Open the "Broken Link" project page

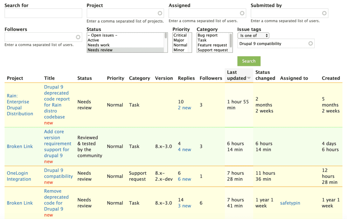click(x=20, y=146)
